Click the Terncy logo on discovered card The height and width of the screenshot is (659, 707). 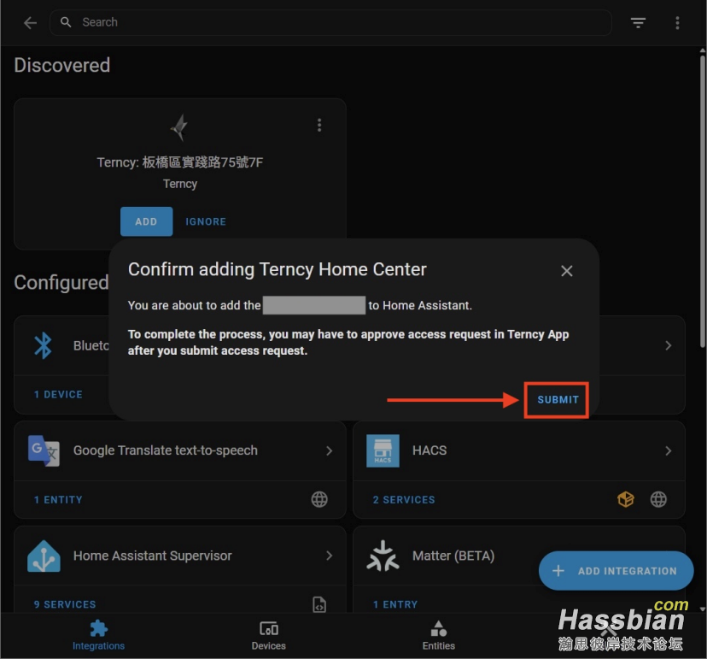click(x=180, y=127)
